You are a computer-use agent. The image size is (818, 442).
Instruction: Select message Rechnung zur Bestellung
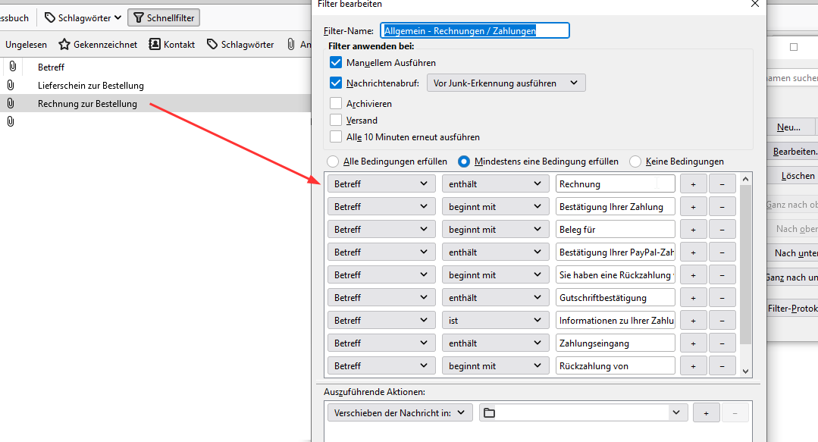click(88, 104)
